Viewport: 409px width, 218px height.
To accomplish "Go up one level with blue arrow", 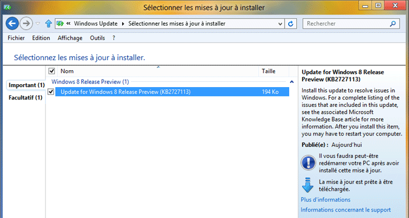I will pos(48,24).
